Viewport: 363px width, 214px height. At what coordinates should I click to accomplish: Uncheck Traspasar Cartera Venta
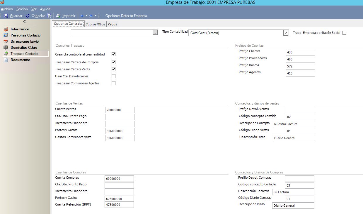point(114,69)
